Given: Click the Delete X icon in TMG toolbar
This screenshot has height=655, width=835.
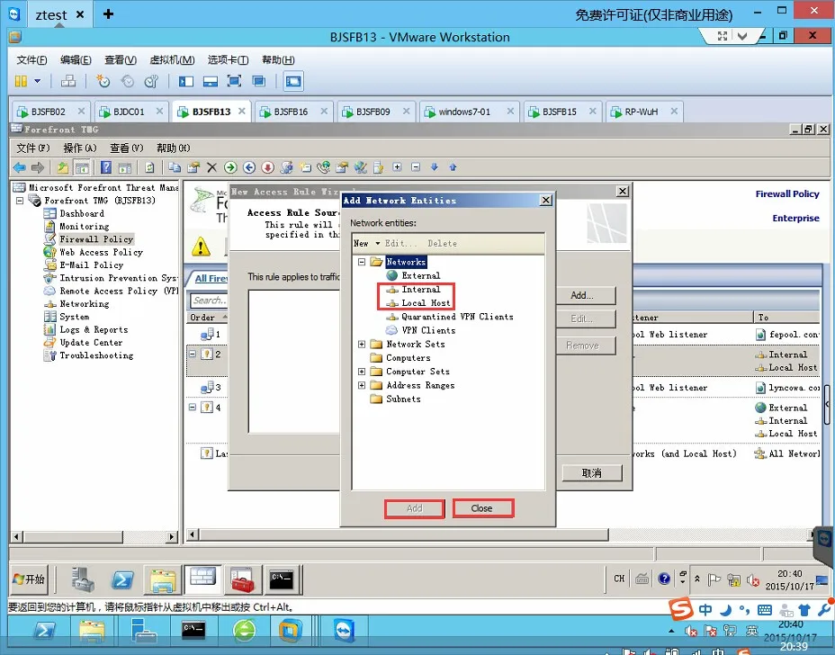Looking at the screenshot, I should click(211, 167).
